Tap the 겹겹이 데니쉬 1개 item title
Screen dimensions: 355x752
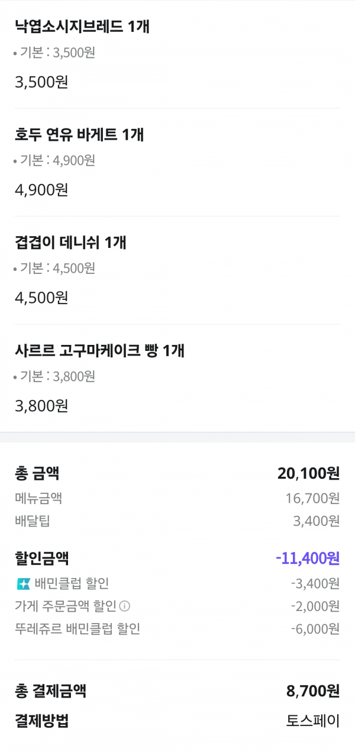tap(70, 243)
